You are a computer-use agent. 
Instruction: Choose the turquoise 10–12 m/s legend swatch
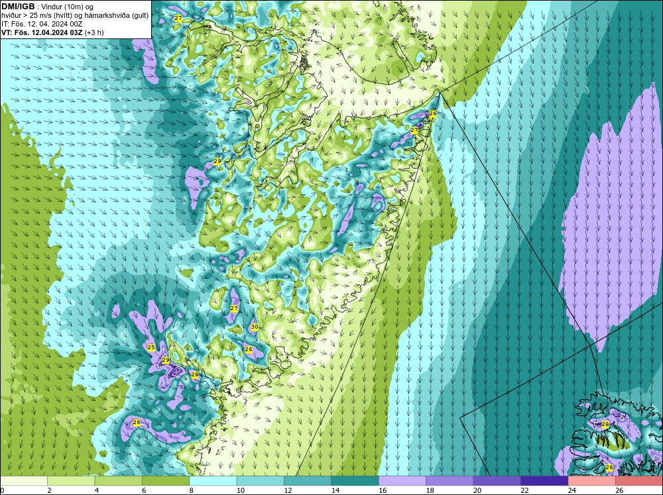tap(261, 480)
